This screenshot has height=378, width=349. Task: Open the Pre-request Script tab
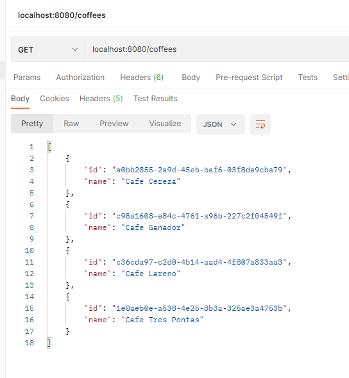tap(249, 78)
